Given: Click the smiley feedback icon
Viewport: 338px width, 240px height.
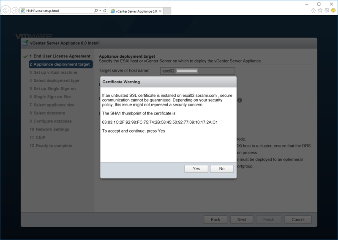Looking at the screenshot, I should [333, 10].
